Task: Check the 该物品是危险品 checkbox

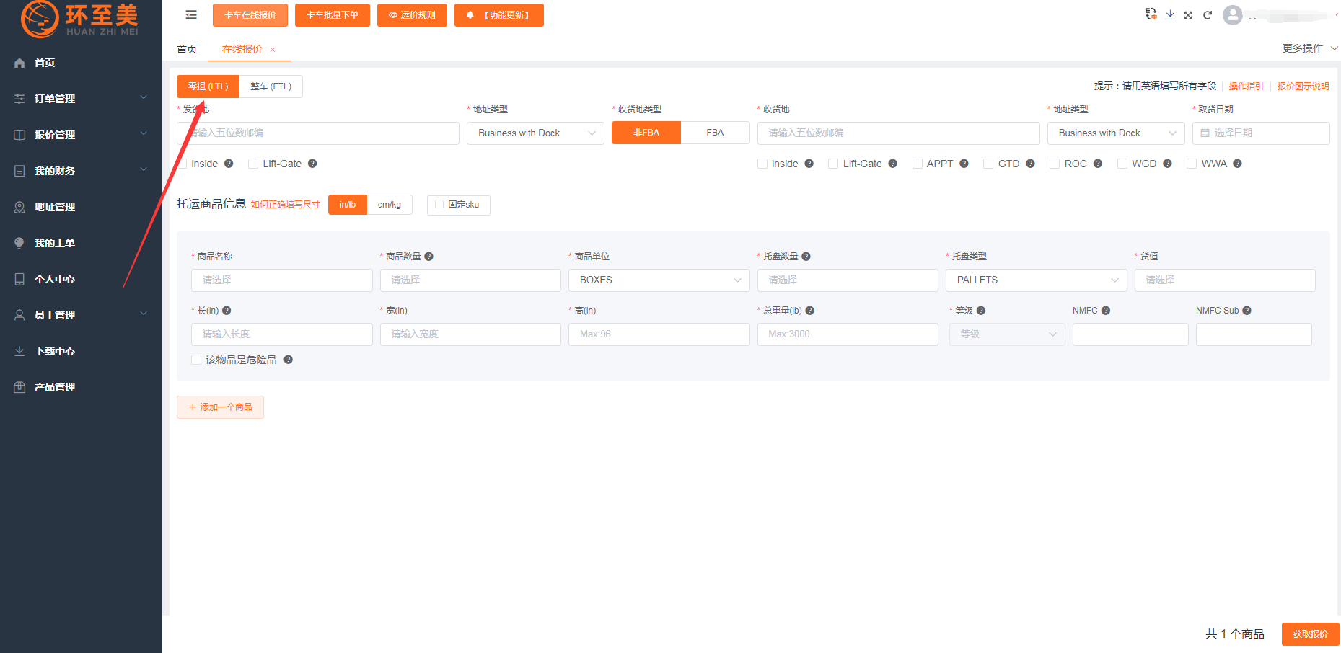Action: [x=196, y=360]
